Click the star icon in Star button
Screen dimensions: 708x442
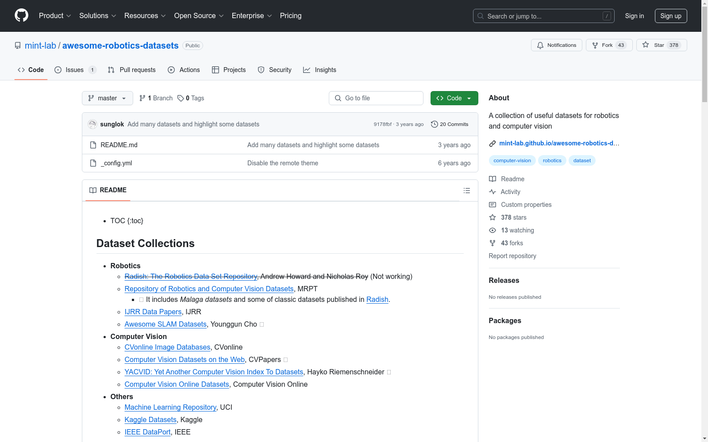646,45
